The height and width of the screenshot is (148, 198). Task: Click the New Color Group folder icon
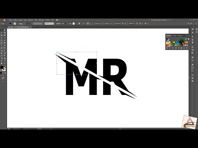point(181,48)
